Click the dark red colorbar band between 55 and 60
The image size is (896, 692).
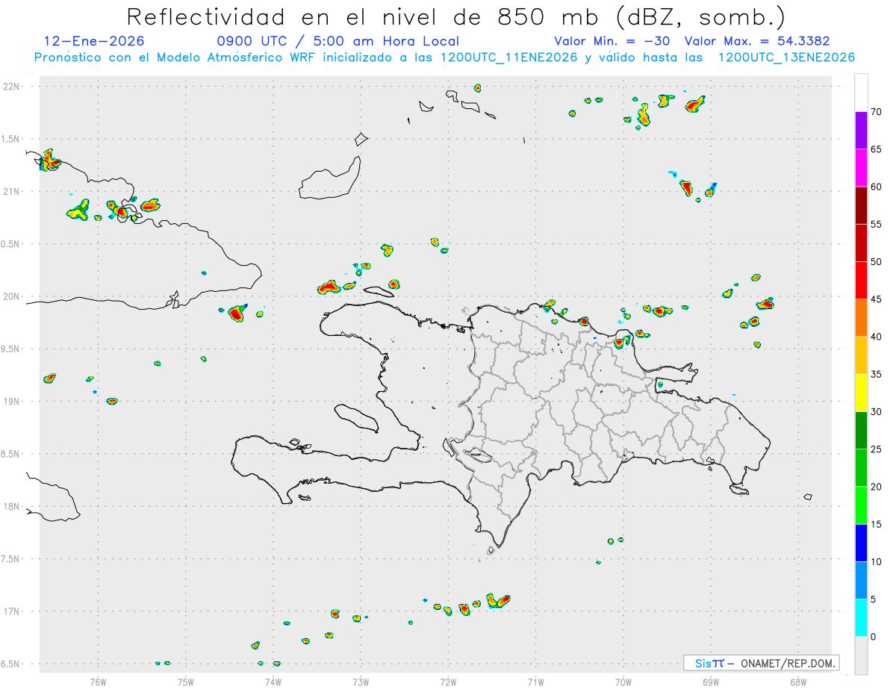[x=861, y=205]
